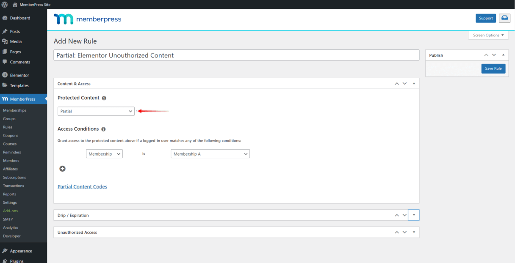Click the Access Conditions info icon
The height and width of the screenshot is (263, 515).
pyautogui.click(x=103, y=129)
